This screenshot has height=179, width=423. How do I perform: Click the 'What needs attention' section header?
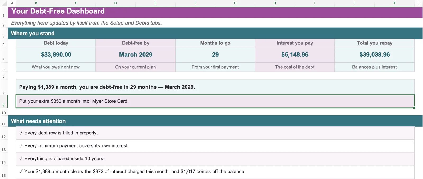pyautogui.click(x=215, y=121)
